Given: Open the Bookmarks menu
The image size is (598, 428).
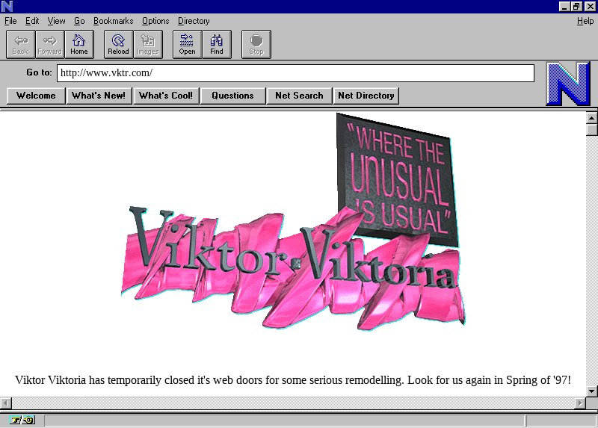Looking at the screenshot, I should point(113,21).
